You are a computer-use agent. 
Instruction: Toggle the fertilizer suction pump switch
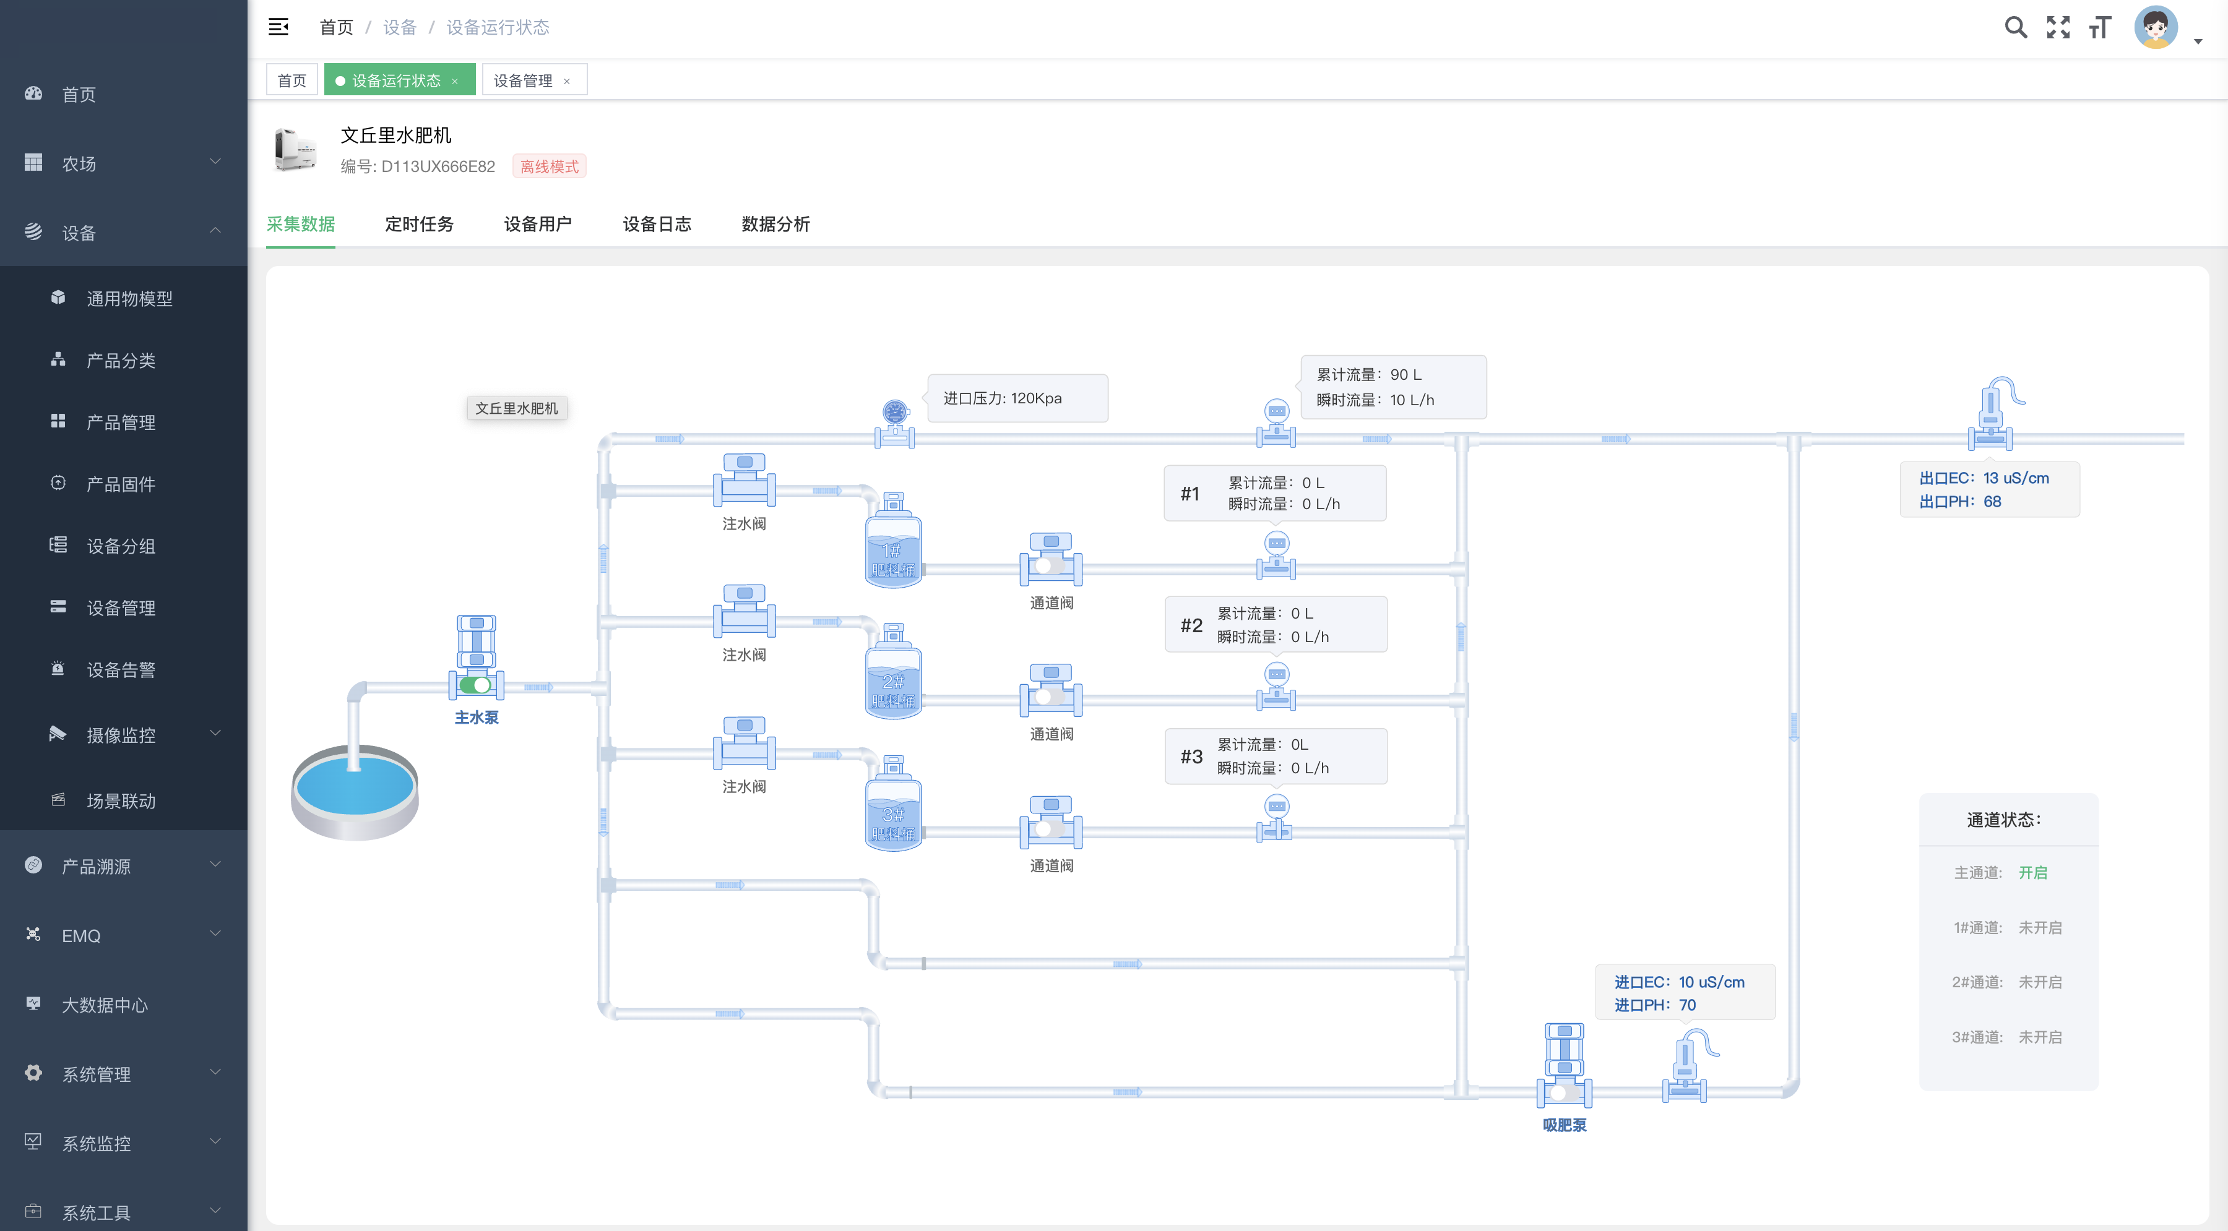coord(1564,1092)
